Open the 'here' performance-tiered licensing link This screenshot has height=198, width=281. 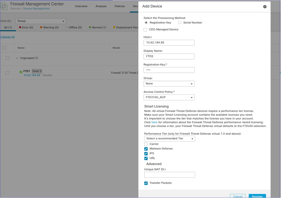154,122
